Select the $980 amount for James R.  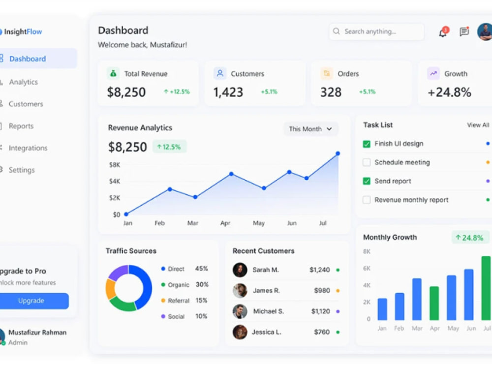pyautogui.click(x=322, y=291)
